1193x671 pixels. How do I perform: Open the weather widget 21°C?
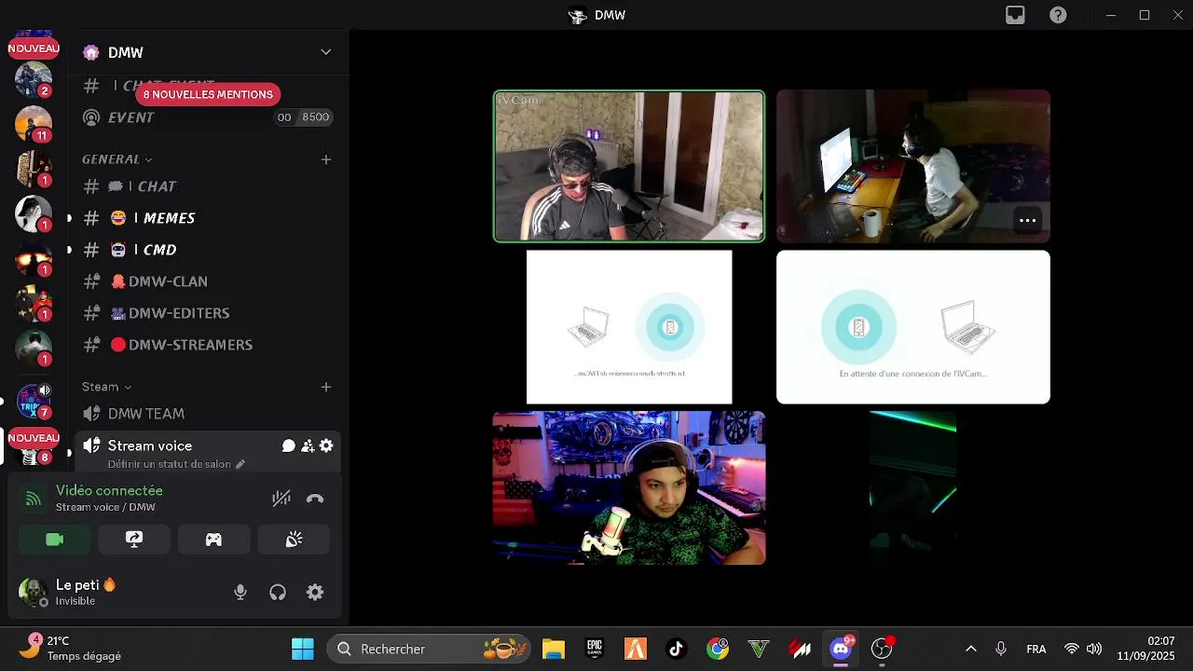point(71,649)
